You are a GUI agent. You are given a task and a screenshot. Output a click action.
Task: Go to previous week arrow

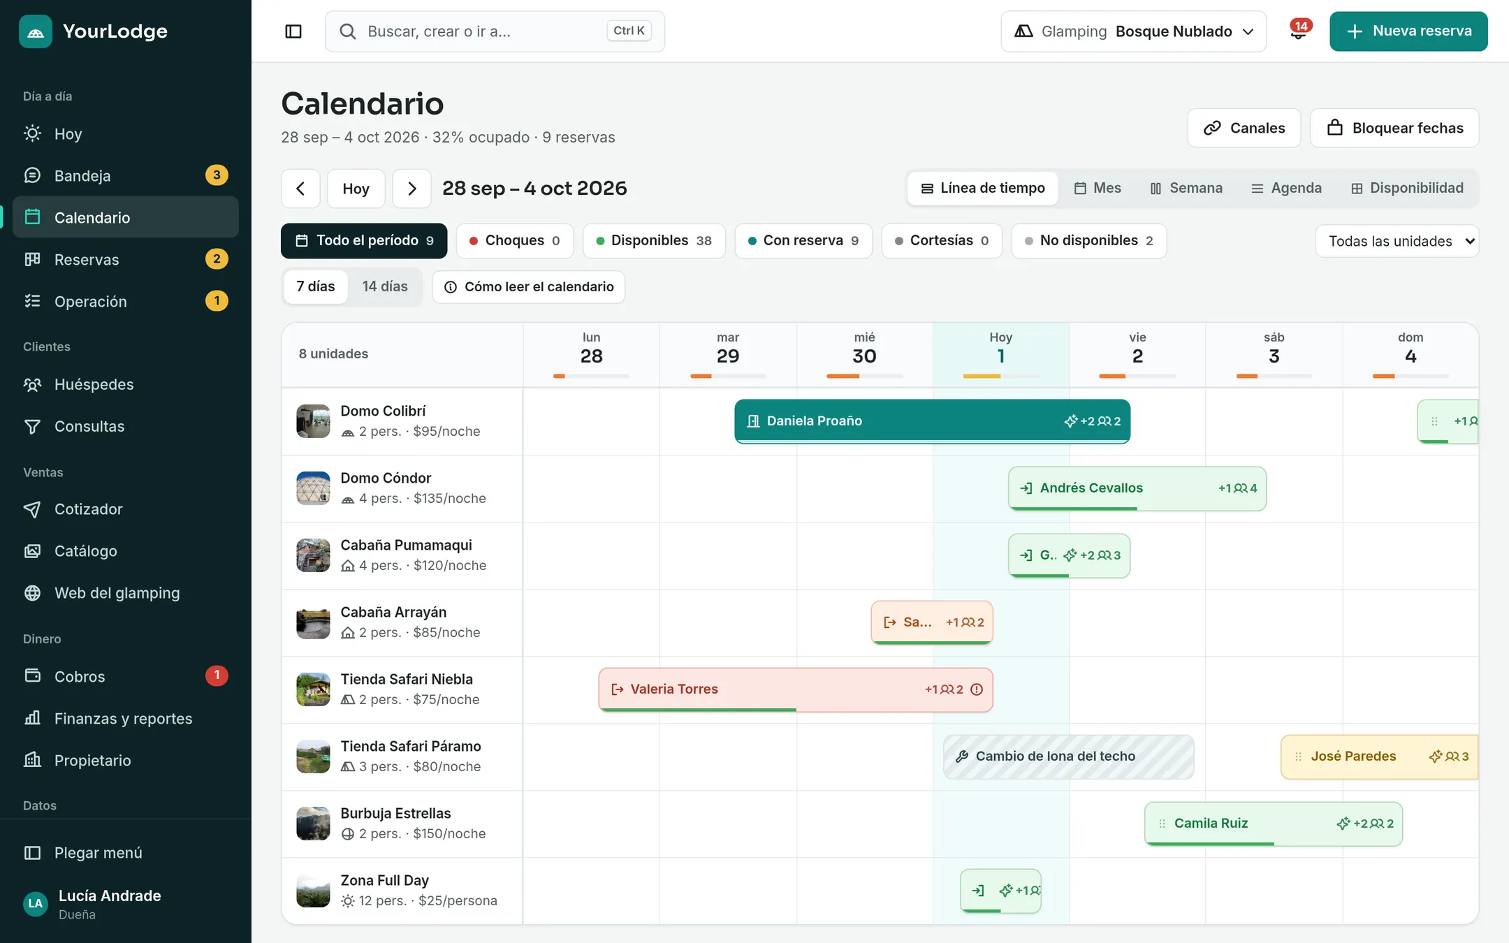click(300, 189)
